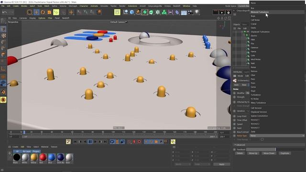Open the MoGraph Cloner icon
This screenshot has width=306, height=172.
pos(164,12)
